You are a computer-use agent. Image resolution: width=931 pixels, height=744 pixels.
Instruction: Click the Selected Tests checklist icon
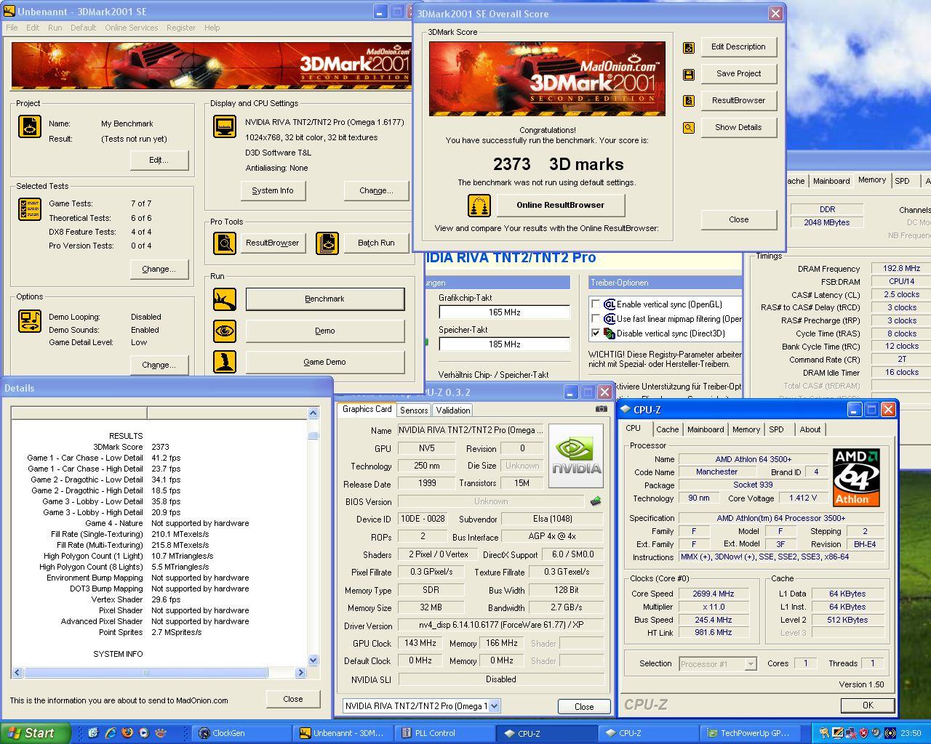tap(30, 209)
